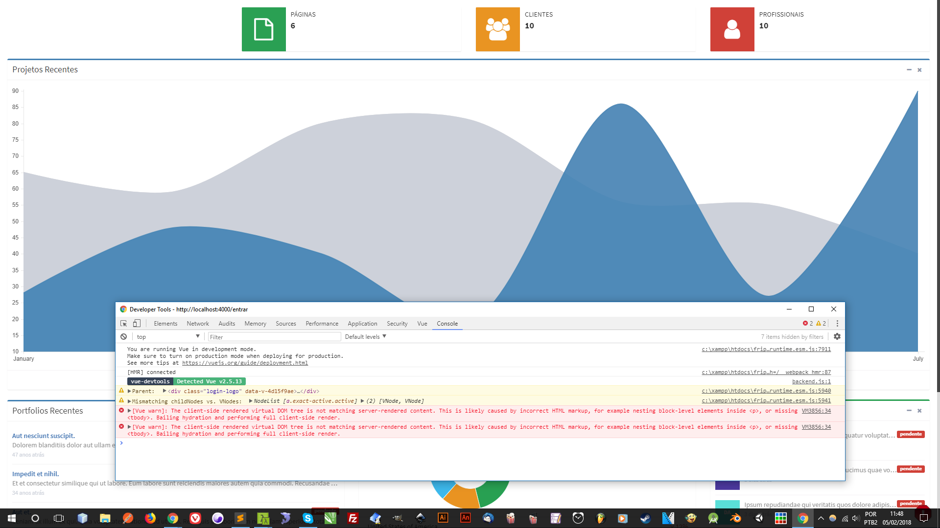940x528 pixels.
Task: Click the green Páginas document icon
Action: pos(263,29)
